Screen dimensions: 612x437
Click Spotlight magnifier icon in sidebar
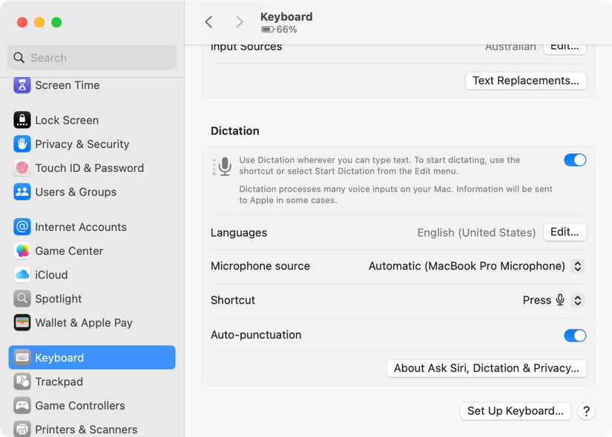(x=22, y=298)
